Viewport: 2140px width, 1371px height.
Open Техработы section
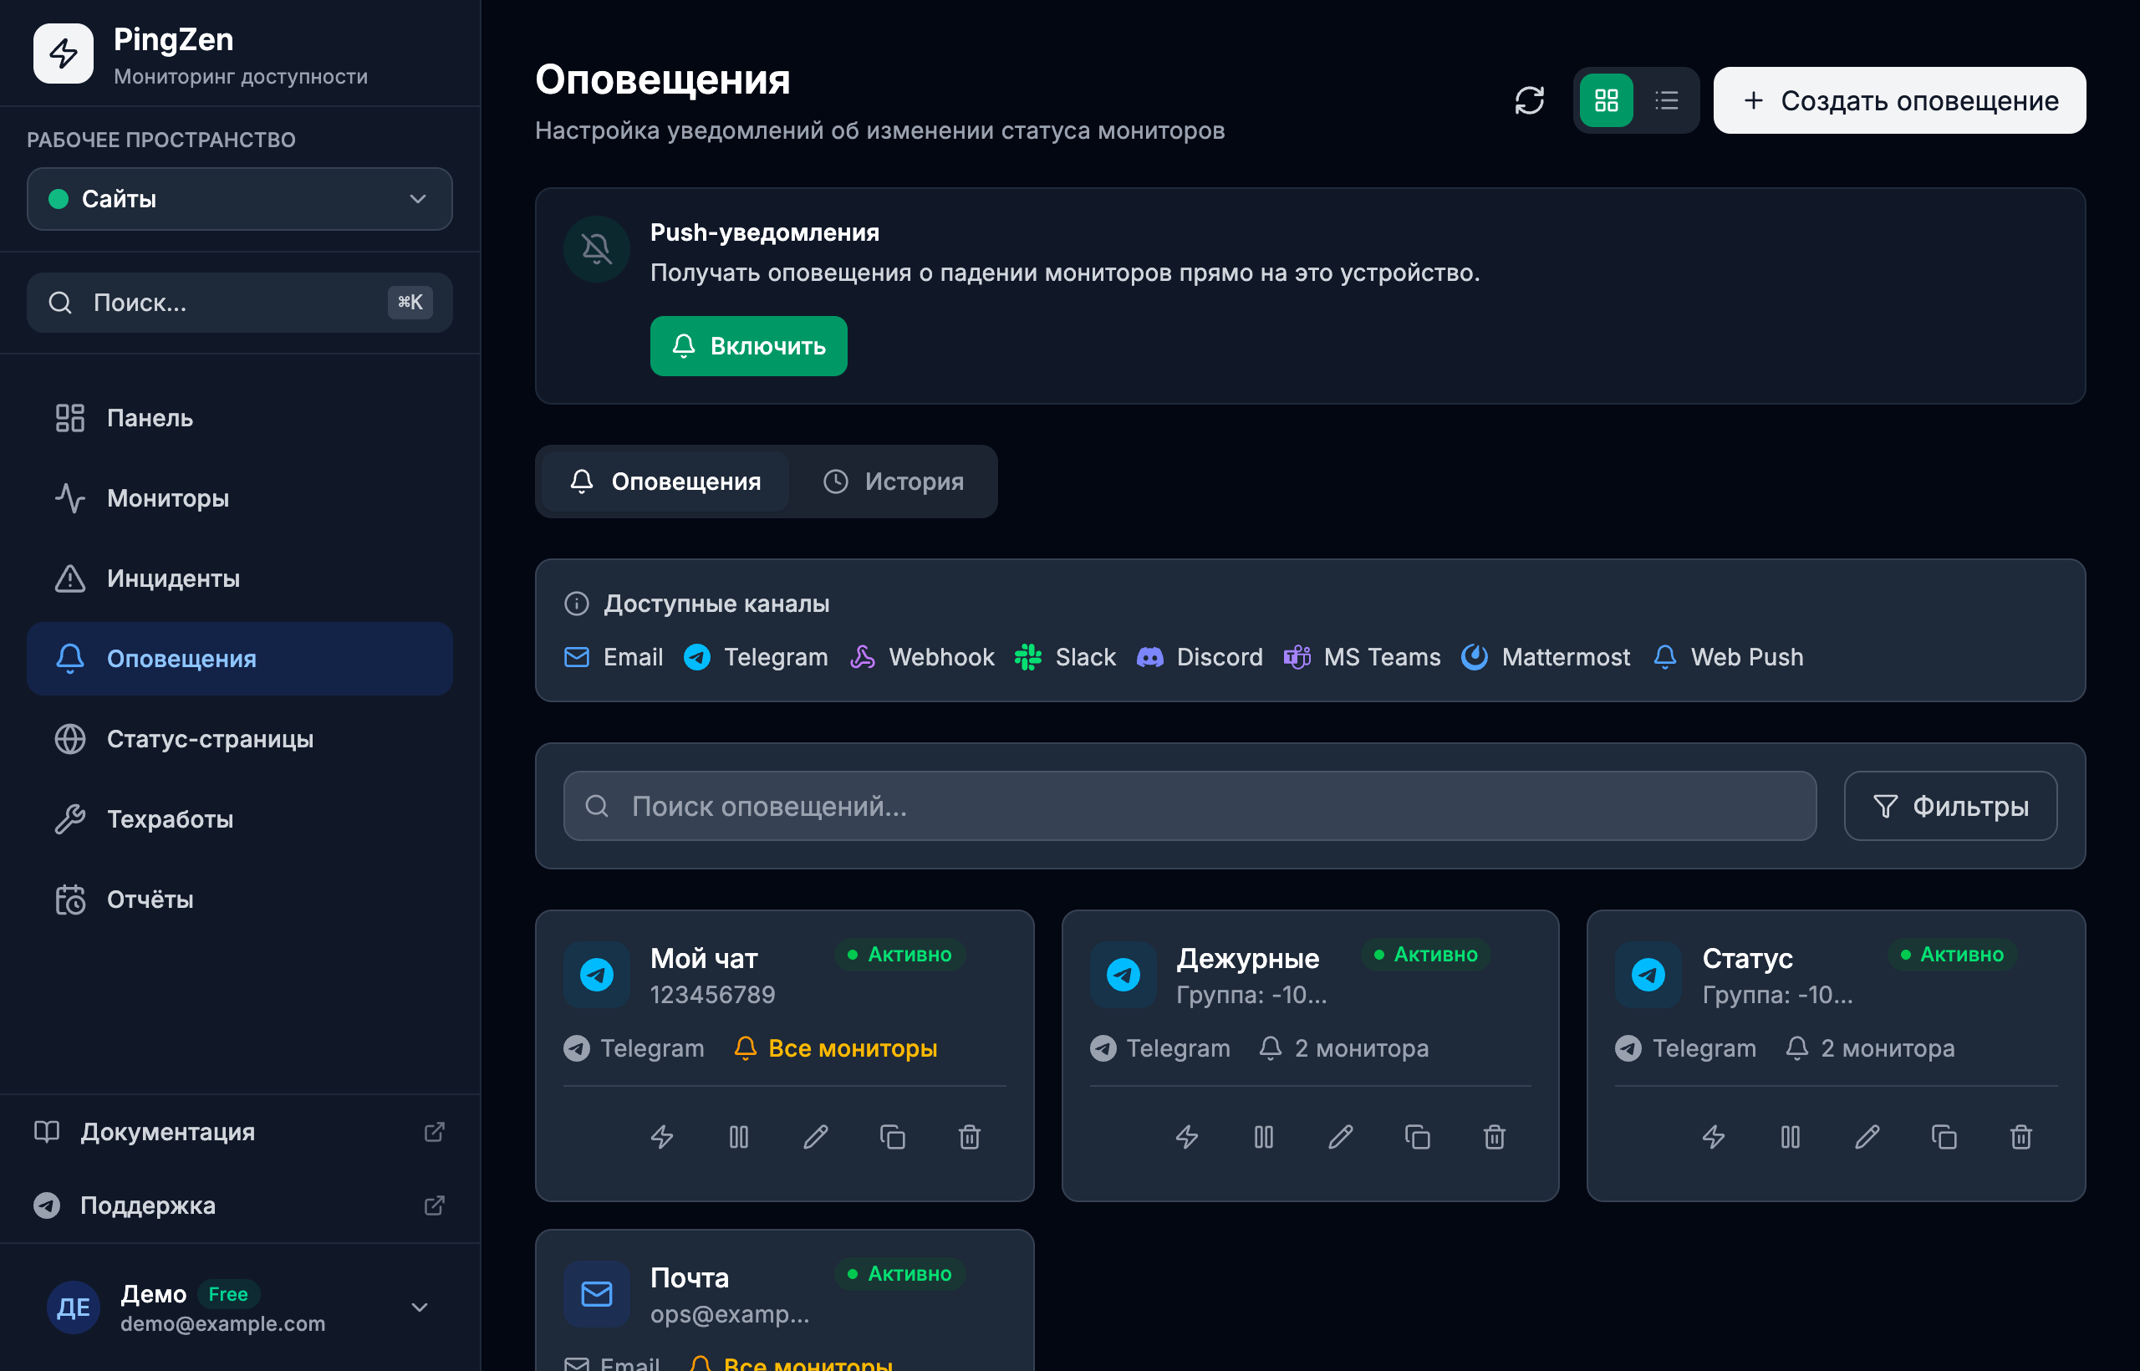[239, 819]
